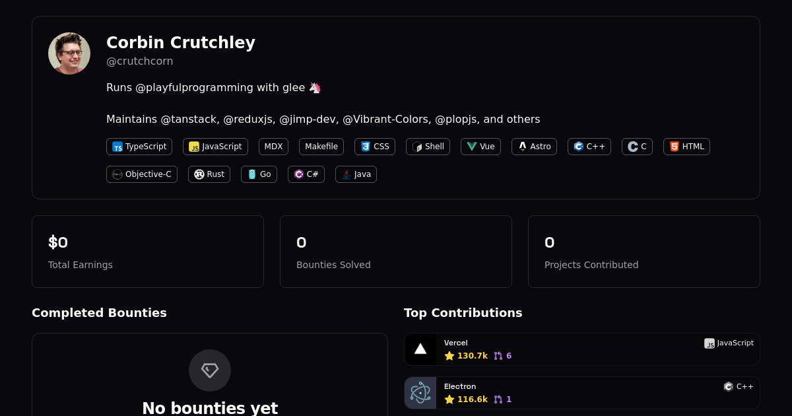Click the CSS language icon

point(366,147)
